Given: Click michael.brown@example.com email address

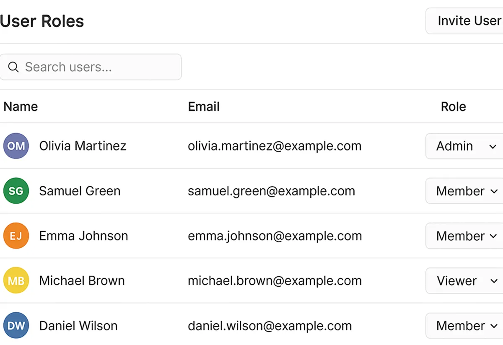Looking at the screenshot, I should [275, 280].
